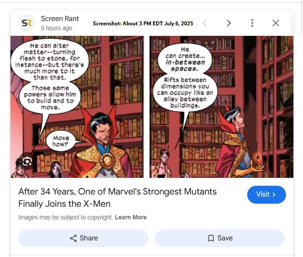This screenshot has height=257, width=303.
Task: Click the "Images may be subject to copyright" text
Action: tap(65, 217)
